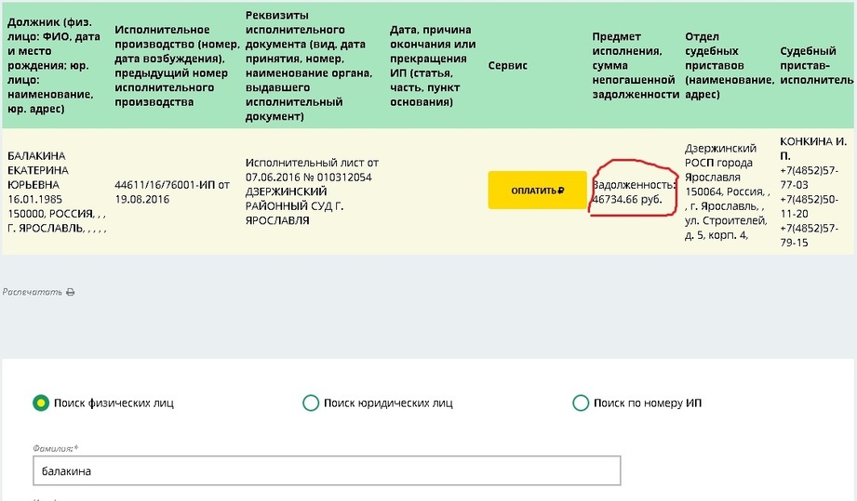Click the Исполнительное производство column header
The width and height of the screenshot is (857, 501).
point(177,65)
